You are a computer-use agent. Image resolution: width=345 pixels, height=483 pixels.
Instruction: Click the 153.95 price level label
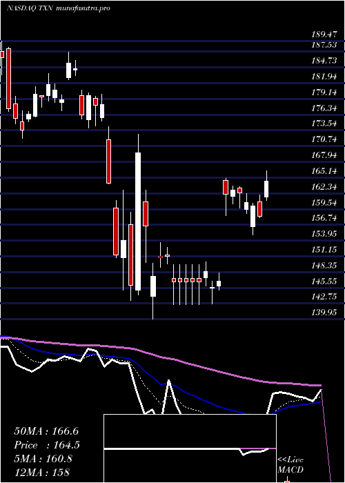tap(324, 234)
